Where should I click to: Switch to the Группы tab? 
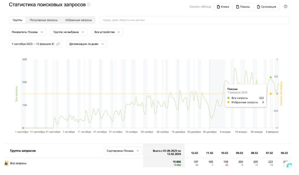[18, 20]
